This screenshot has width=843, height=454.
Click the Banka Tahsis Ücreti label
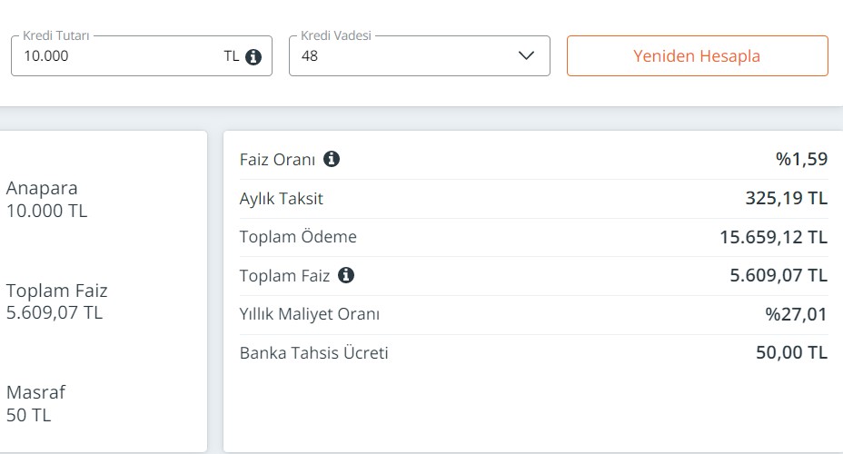coord(314,353)
